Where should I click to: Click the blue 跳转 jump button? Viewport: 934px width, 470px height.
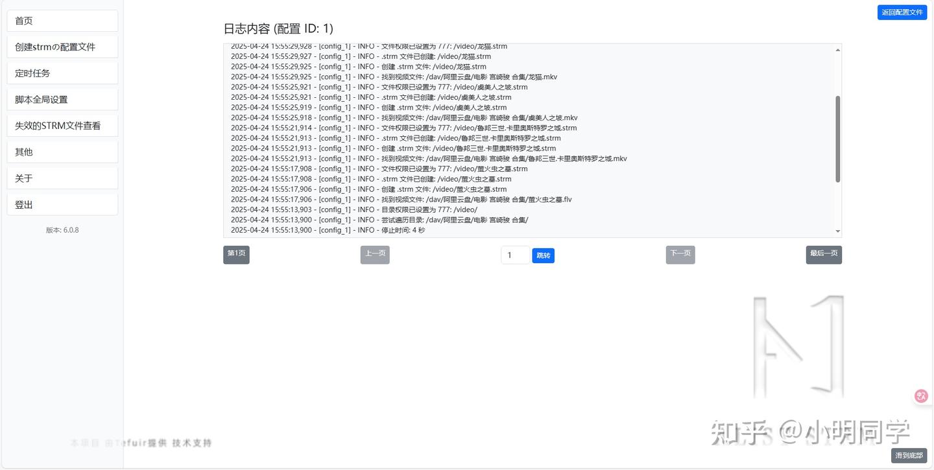543,255
